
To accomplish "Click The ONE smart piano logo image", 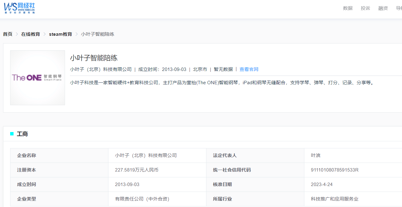I will (38, 78).
